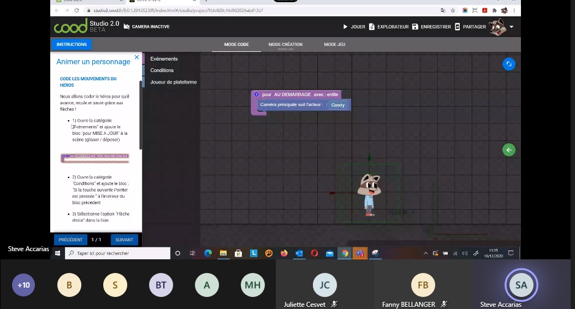Click the Windows taskbar search field
575x309 pixels.
point(117,253)
